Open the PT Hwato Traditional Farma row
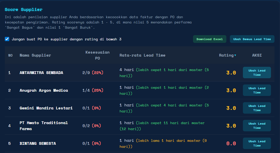Image resolution: width=280 pixels, height=153 pixels. pyautogui.click(x=44, y=126)
